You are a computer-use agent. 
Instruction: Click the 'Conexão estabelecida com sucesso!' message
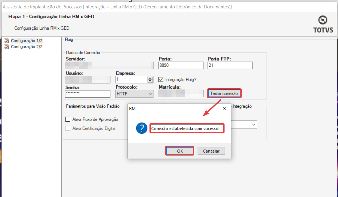(x=186, y=129)
